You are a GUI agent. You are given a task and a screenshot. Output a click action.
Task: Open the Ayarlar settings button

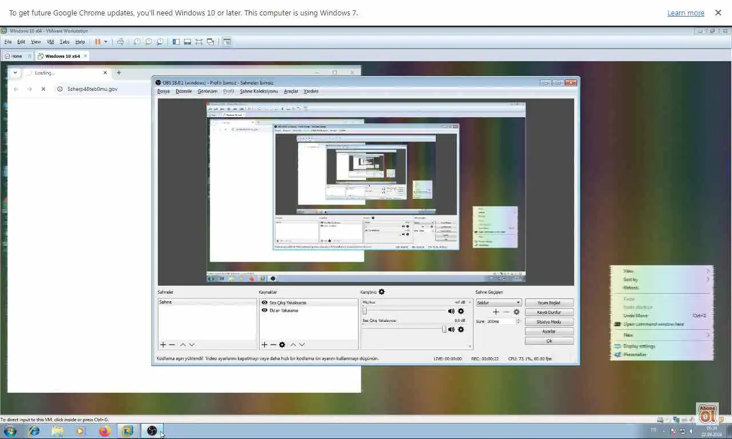tap(549, 331)
